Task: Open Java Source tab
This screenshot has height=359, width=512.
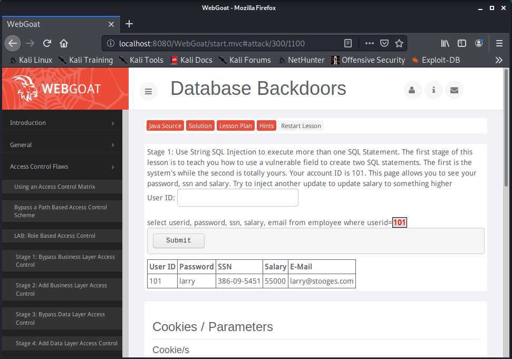Action: click(x=165, y=126)
